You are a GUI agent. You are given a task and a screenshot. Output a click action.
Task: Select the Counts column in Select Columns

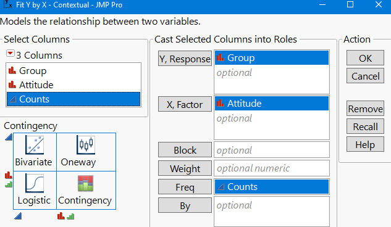click(74, 99)
